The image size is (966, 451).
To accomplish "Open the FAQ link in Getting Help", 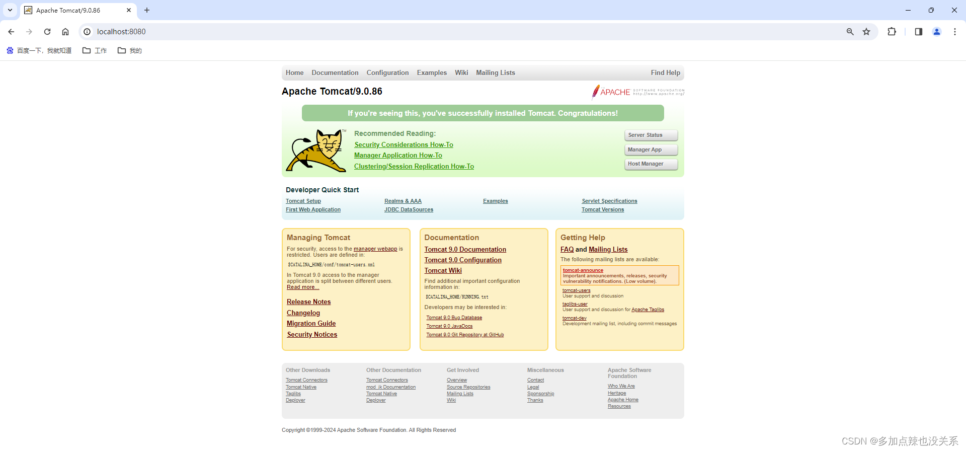I will pos(567,250).
